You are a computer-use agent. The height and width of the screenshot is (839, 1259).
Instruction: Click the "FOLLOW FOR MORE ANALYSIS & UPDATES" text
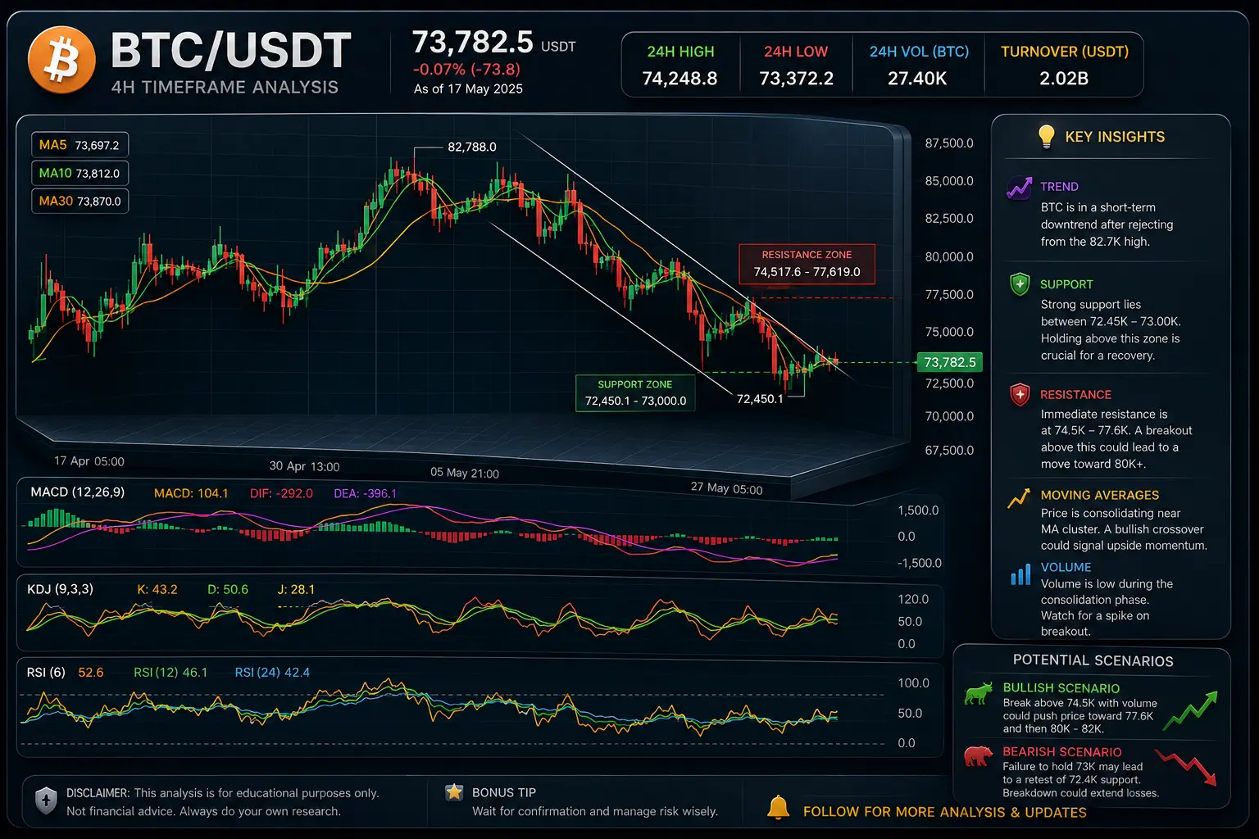click(x=945, y=812)
